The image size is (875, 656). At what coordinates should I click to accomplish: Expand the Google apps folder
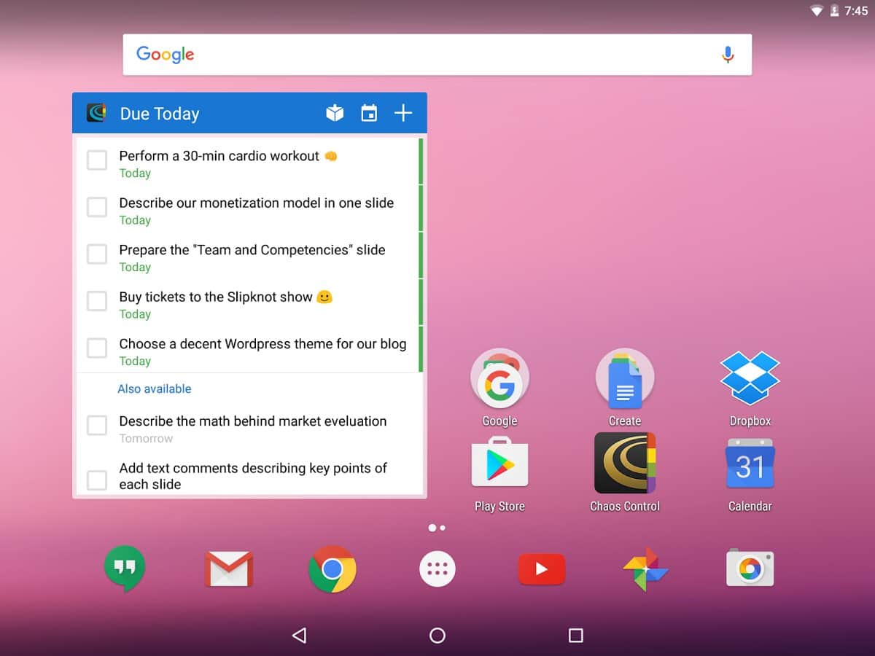(x=499, y=378)
